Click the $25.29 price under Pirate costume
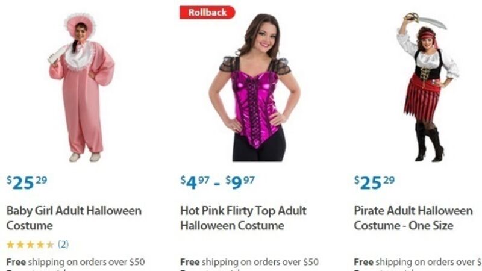This screenshot has width=482, height=271. click(374, 182)
